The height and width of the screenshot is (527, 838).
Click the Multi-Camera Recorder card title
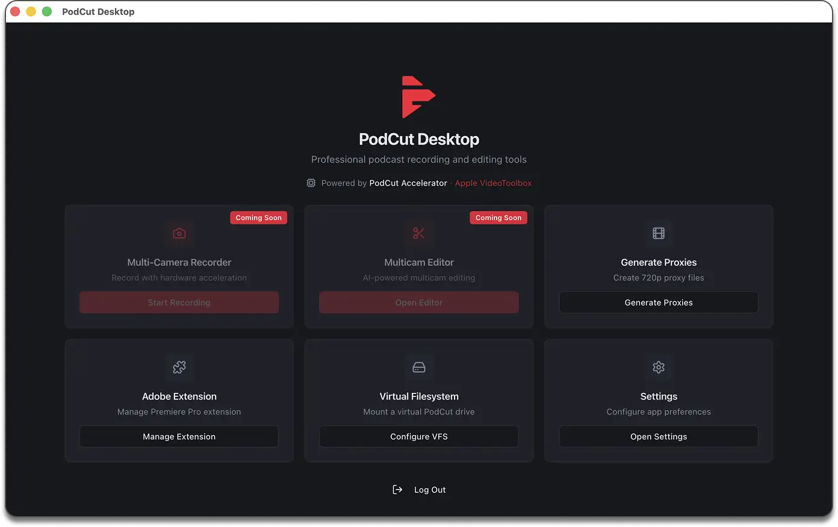pyautogui.click(x=179, y=262)
